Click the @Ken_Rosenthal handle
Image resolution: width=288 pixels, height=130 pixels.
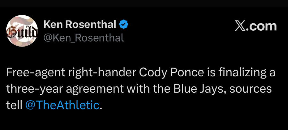[83, 38]
